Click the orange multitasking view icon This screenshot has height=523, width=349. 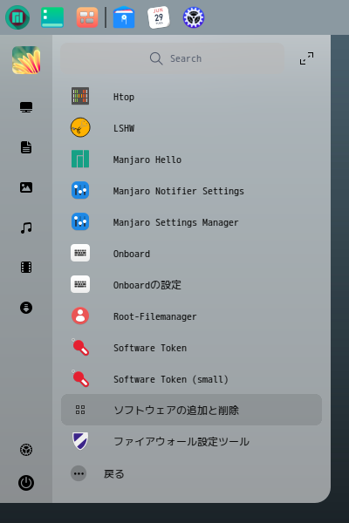pyautogui.click(x=87, y=17)
